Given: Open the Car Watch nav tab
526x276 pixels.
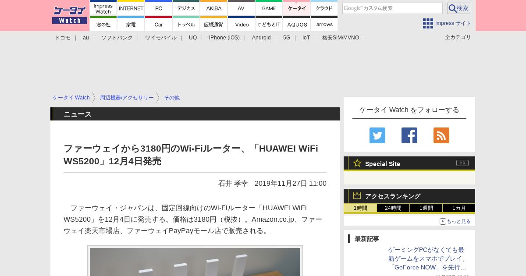Looking at the screenshot, I should coord(159,24).
